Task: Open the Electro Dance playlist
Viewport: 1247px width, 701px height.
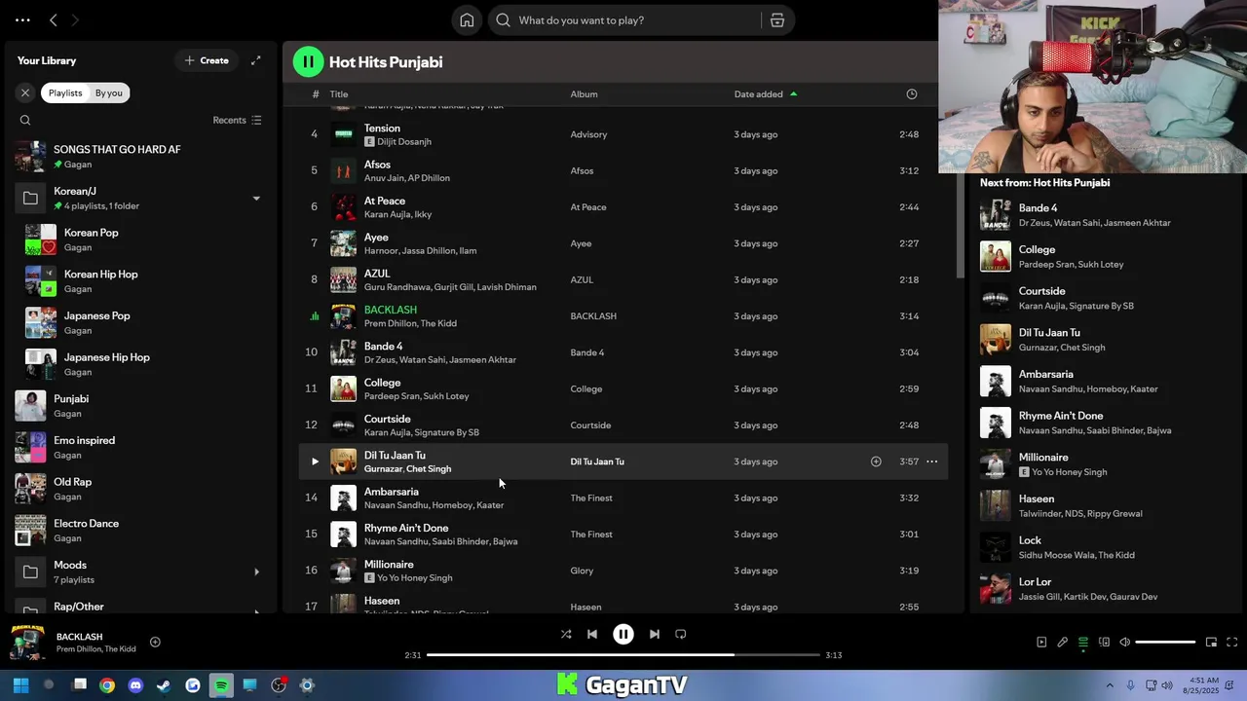Action: tap(140, 531)
